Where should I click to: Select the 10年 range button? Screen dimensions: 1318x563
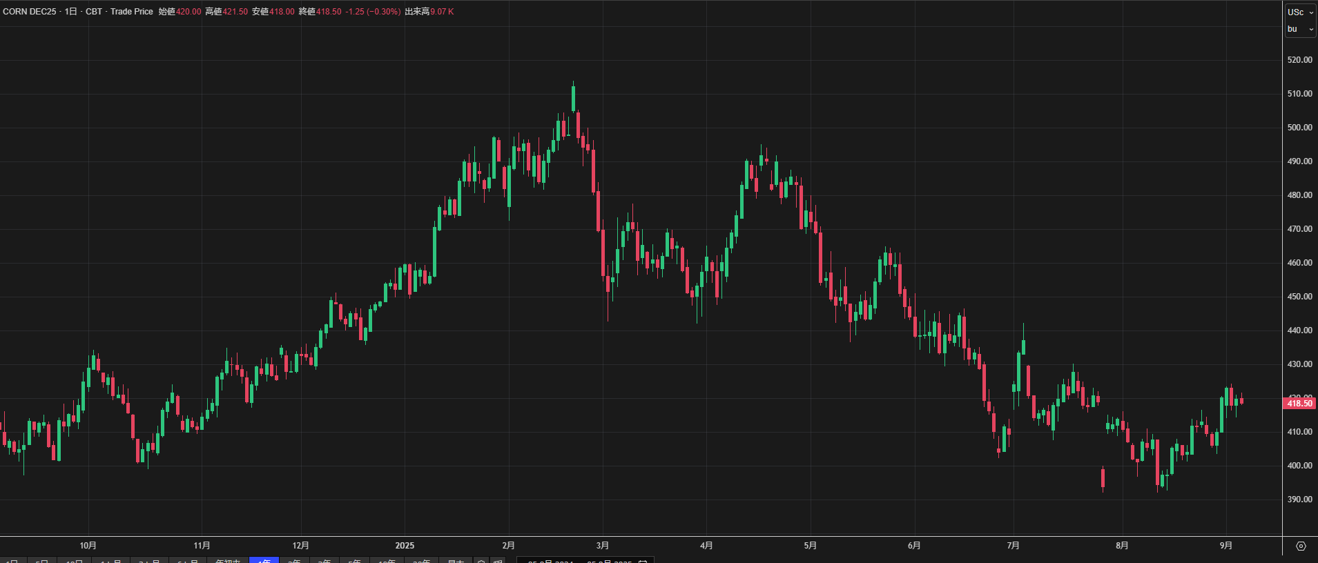pyautogui.click(x=387, y=561)
